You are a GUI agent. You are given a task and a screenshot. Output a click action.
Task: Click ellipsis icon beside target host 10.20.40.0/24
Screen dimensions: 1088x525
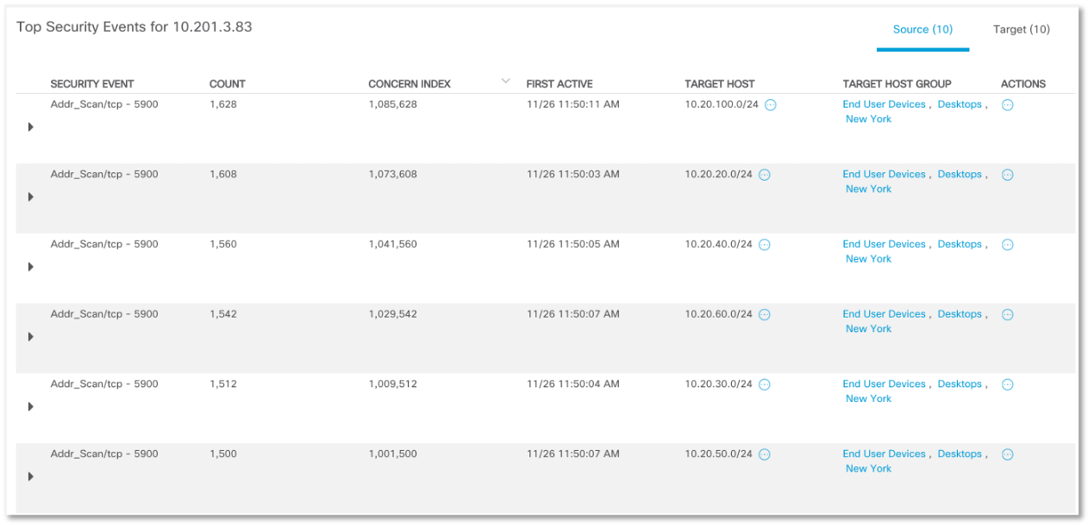coord(764,244)
